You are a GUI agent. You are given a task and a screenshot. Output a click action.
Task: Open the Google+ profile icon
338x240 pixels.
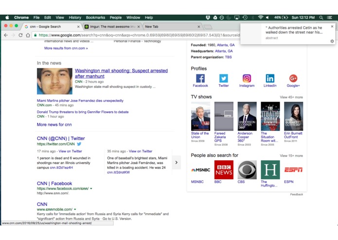[x=293, y=78]
